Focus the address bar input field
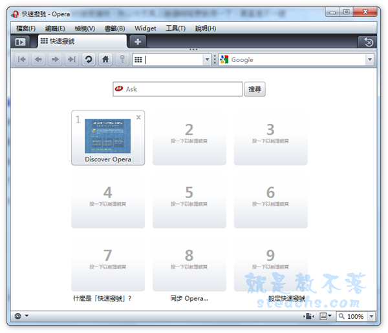Image resolution: width=388 pixels, height=333 pixels. (173, 59)
